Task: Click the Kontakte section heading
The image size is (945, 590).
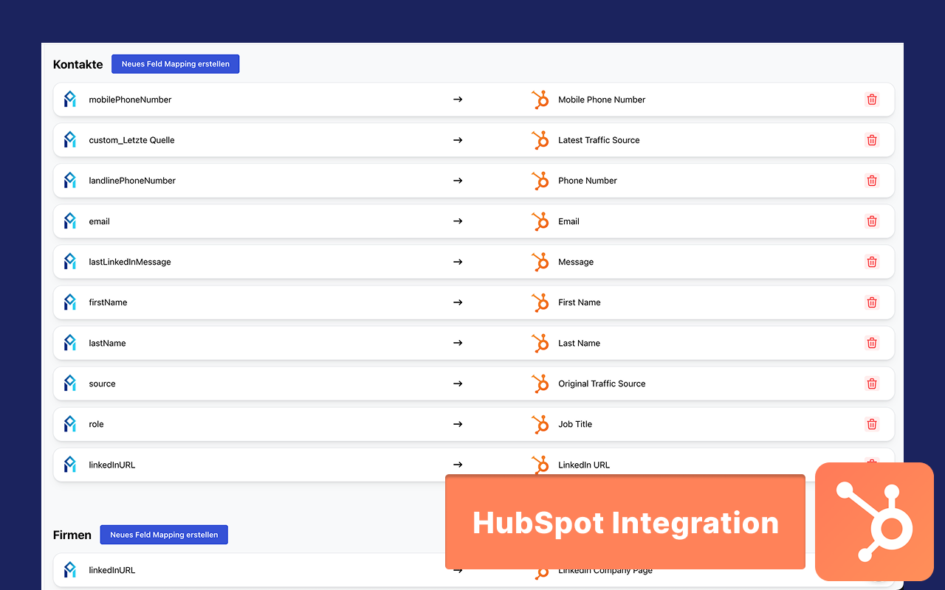Action: [78, 64]
